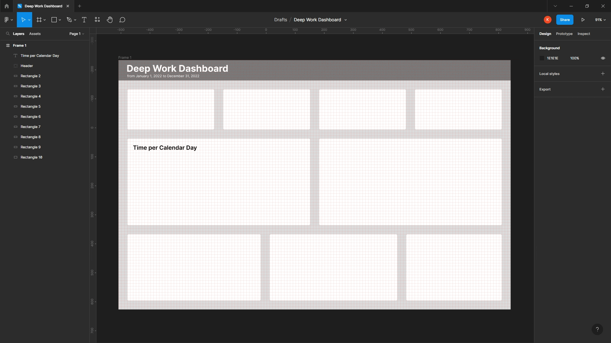Select the Text tool
Image resolution: width=611 pixels, height=343 pixels.
84,20
